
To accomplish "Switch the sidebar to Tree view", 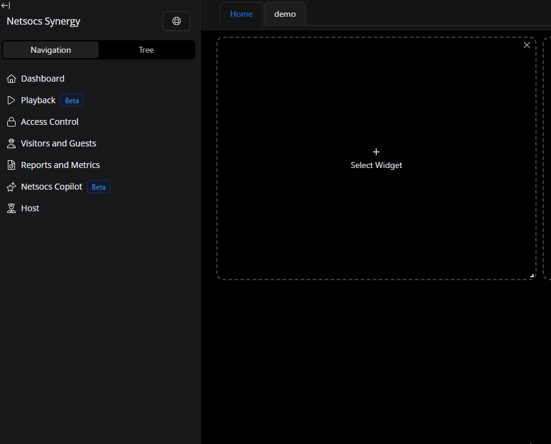I will tap(147, 50).
